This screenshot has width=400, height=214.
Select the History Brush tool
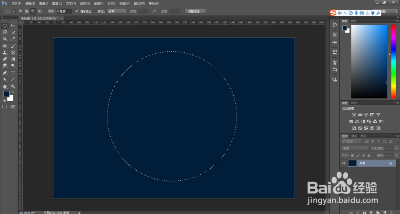(x=13, y=52)
